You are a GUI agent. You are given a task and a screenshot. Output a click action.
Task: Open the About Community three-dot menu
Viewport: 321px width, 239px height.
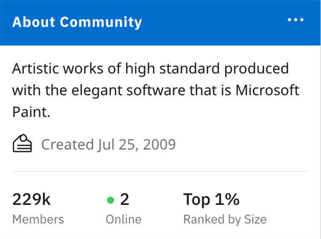pos(295,21)
